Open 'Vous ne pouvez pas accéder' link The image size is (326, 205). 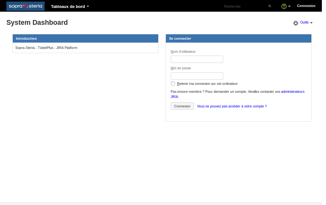tap(232, 106)
